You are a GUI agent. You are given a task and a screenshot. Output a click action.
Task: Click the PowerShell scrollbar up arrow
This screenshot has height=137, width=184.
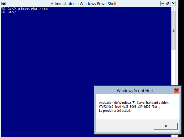[173, 10]
